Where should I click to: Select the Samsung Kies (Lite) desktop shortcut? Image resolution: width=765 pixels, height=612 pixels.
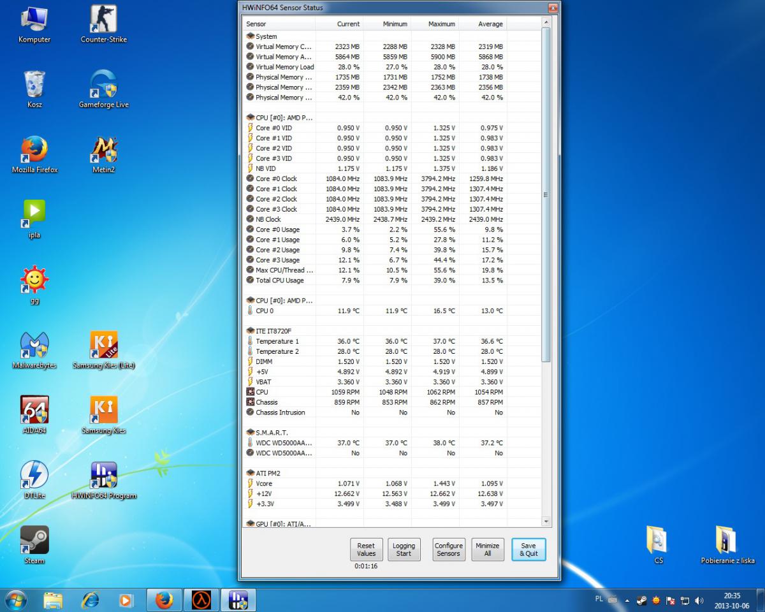click(x=103, y=350)
